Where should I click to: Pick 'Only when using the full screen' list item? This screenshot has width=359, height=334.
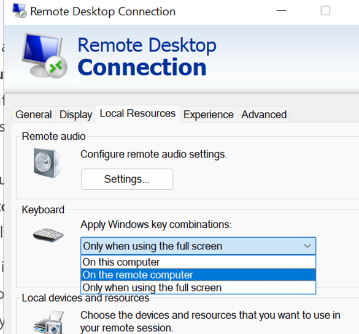(x=198, y=287)
